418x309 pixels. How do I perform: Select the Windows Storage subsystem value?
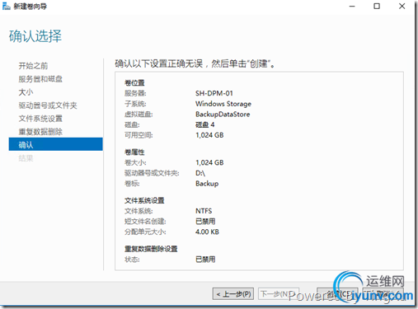click(x=223, y=104)
